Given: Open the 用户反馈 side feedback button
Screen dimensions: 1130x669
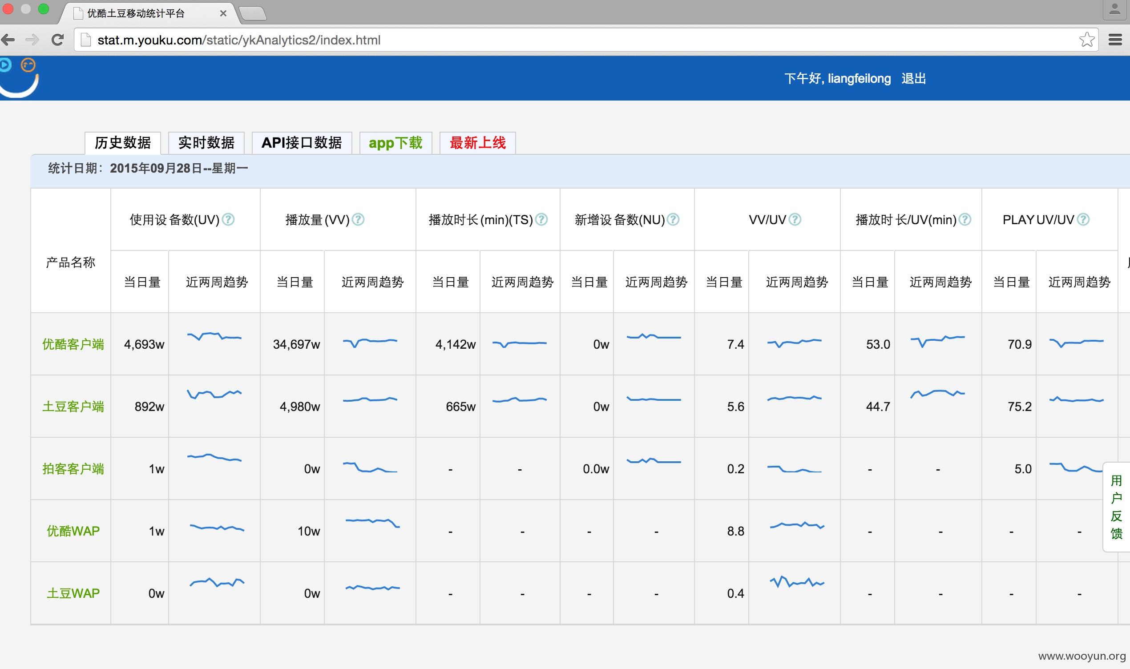Looking at the screenshot, I should click(x=1116, y=507).
